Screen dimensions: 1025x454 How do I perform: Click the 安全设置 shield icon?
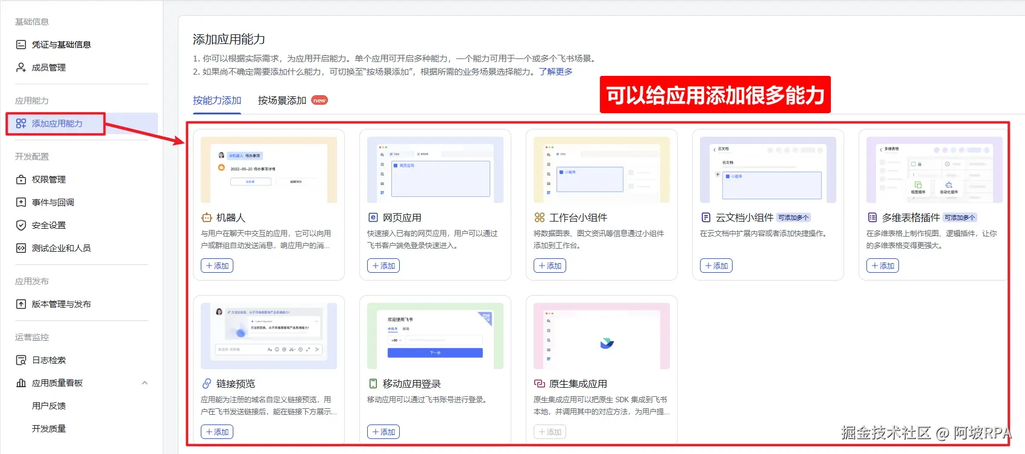[x=21, y=225]
